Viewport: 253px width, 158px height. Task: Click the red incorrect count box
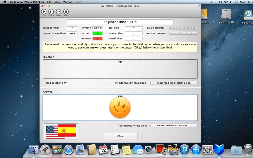[98, 39]
